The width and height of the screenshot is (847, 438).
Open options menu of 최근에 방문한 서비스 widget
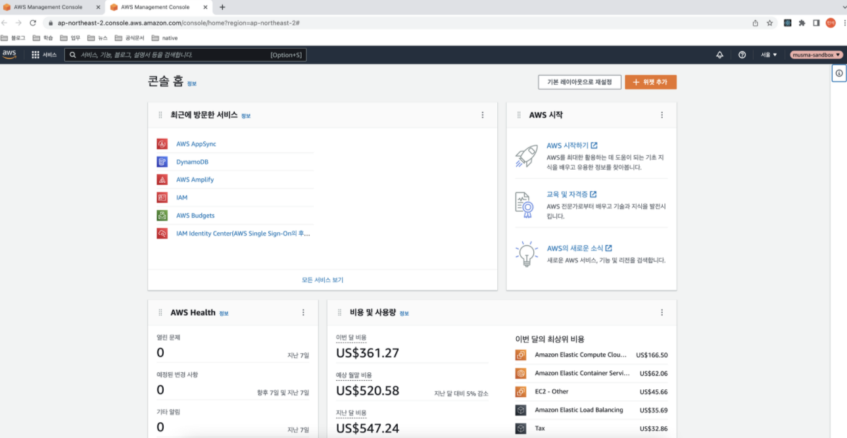483,115
